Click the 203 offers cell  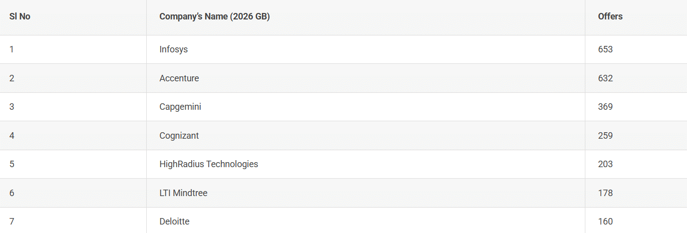605,164
